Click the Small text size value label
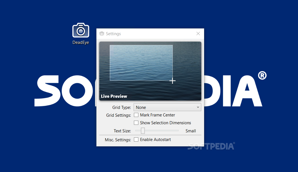The height and width of the screenshot is (172, 298). pos(191,131)
